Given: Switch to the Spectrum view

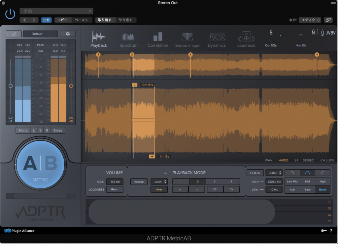Looking at the screenshot, I should [x=128, y=40].
